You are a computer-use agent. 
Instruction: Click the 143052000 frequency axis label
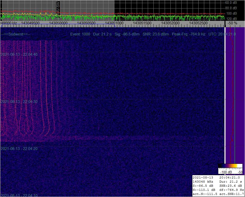(x=170, y=23)
